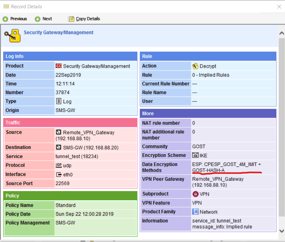Click the Decrypt action icon

[195, 66]
